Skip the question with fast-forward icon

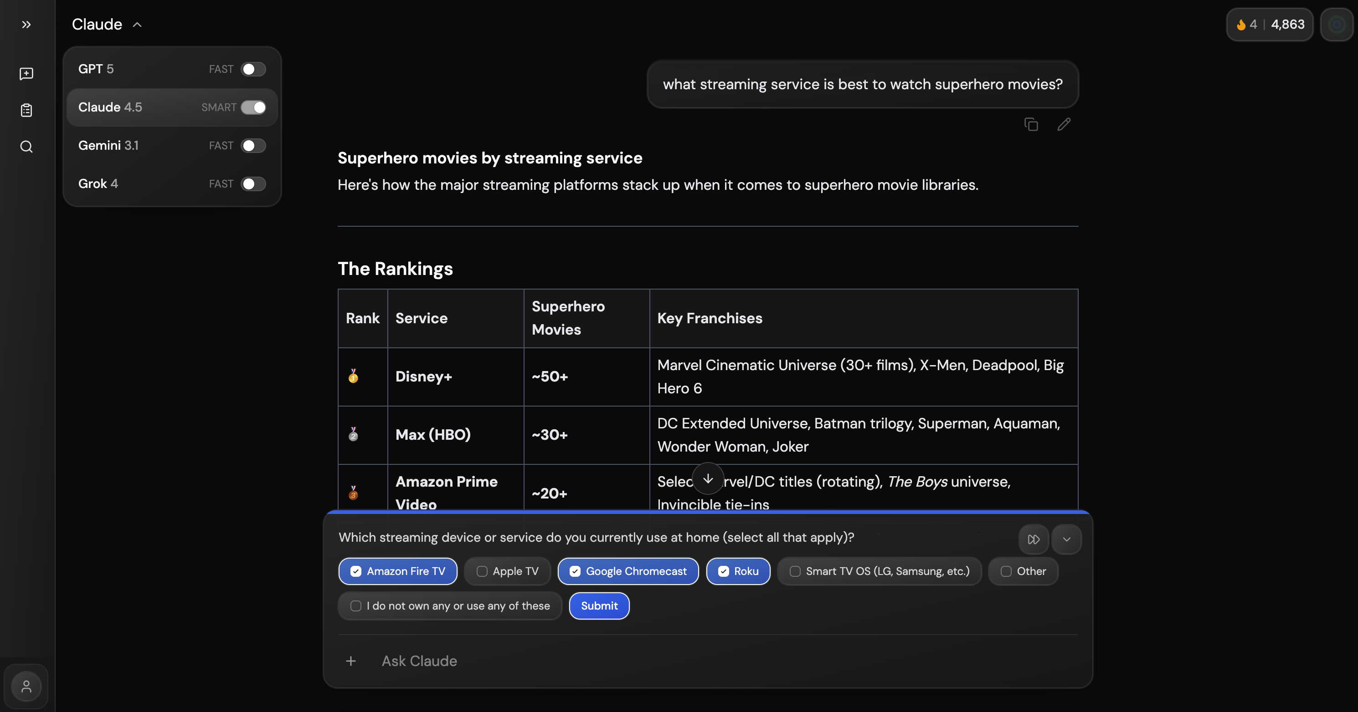point(1033,539)
